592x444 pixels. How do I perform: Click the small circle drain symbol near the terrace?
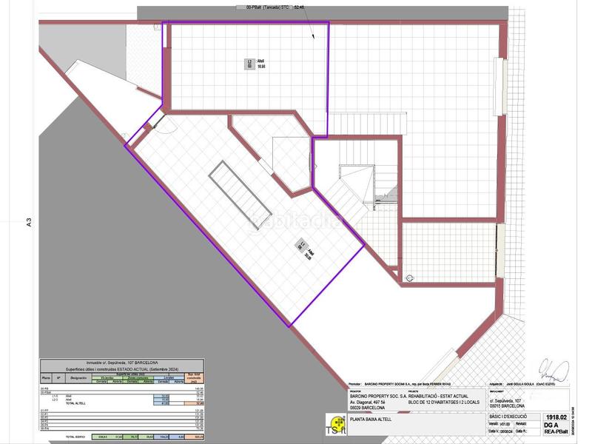point(409,278)
